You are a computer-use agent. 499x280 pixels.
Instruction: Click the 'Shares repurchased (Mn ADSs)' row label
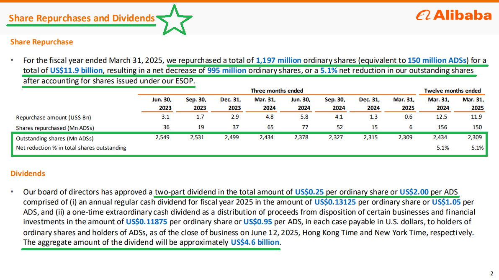pyautogui.click(x=55, y=128)
